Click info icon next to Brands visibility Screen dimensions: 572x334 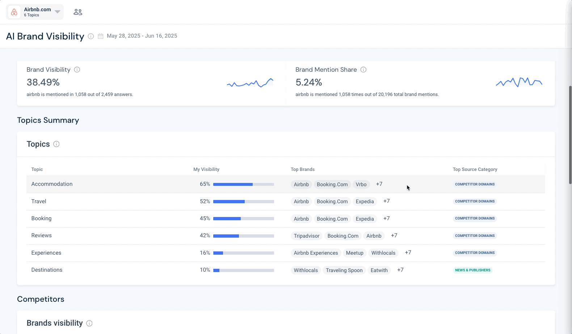pyautogui.click(x=89, y=323)
